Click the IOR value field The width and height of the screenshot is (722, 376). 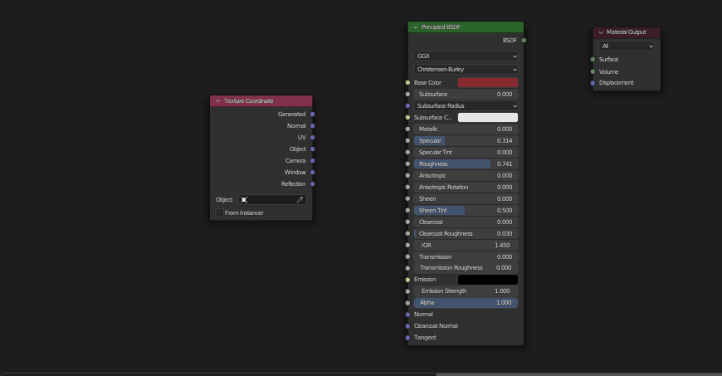466,246
